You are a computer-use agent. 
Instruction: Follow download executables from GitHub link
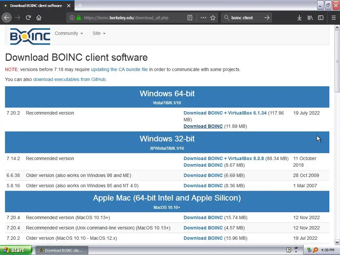click(70, 79)
